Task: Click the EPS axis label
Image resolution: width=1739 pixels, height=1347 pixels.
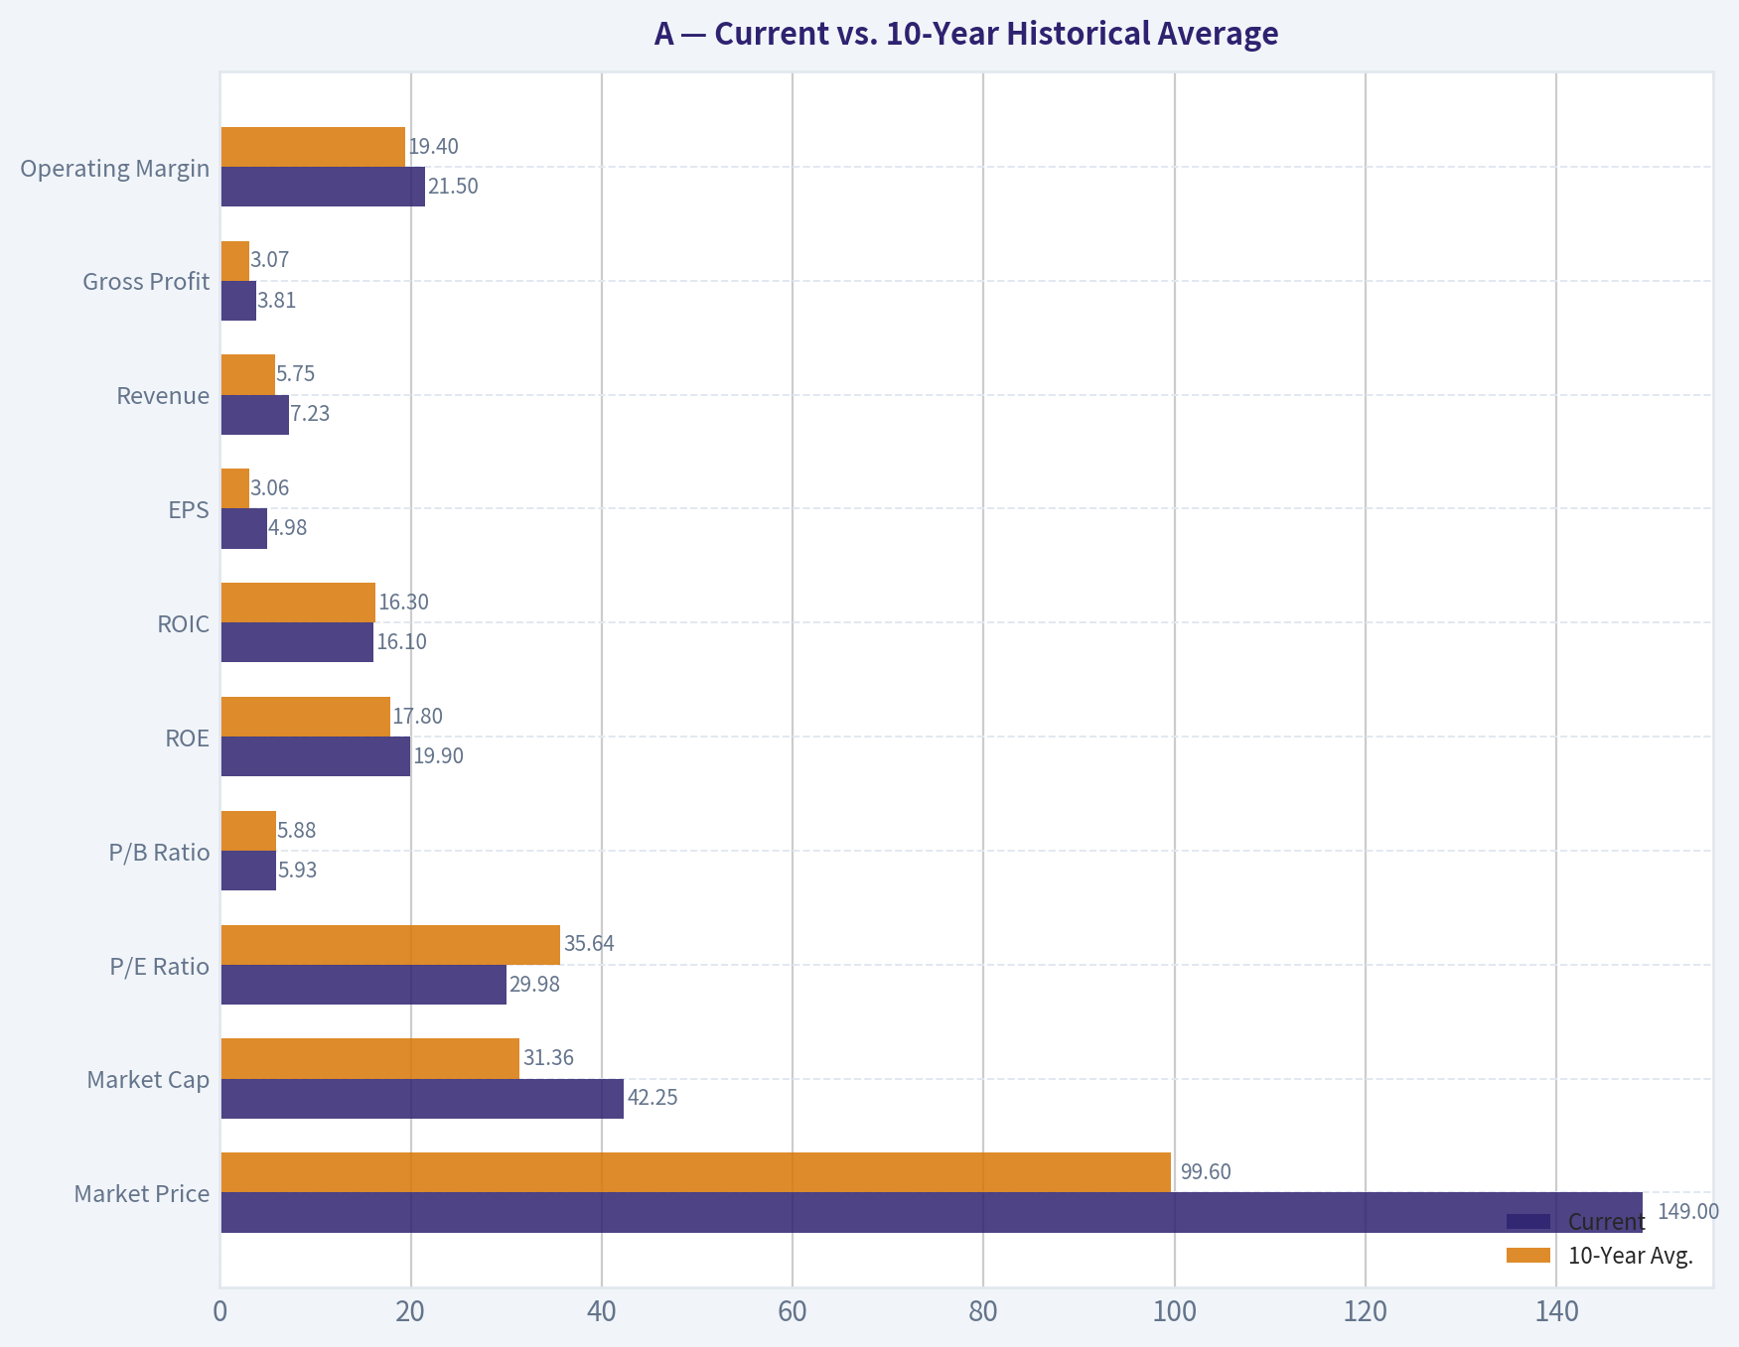Action: coord(189,510)
